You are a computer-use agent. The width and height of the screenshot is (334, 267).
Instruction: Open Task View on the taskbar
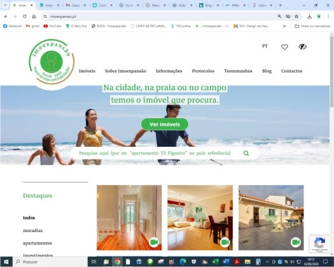[x=94, y=262]
